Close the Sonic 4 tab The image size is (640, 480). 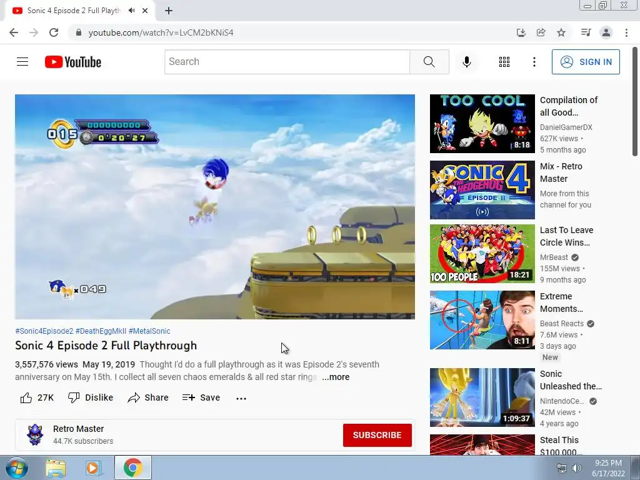point(145,11)
